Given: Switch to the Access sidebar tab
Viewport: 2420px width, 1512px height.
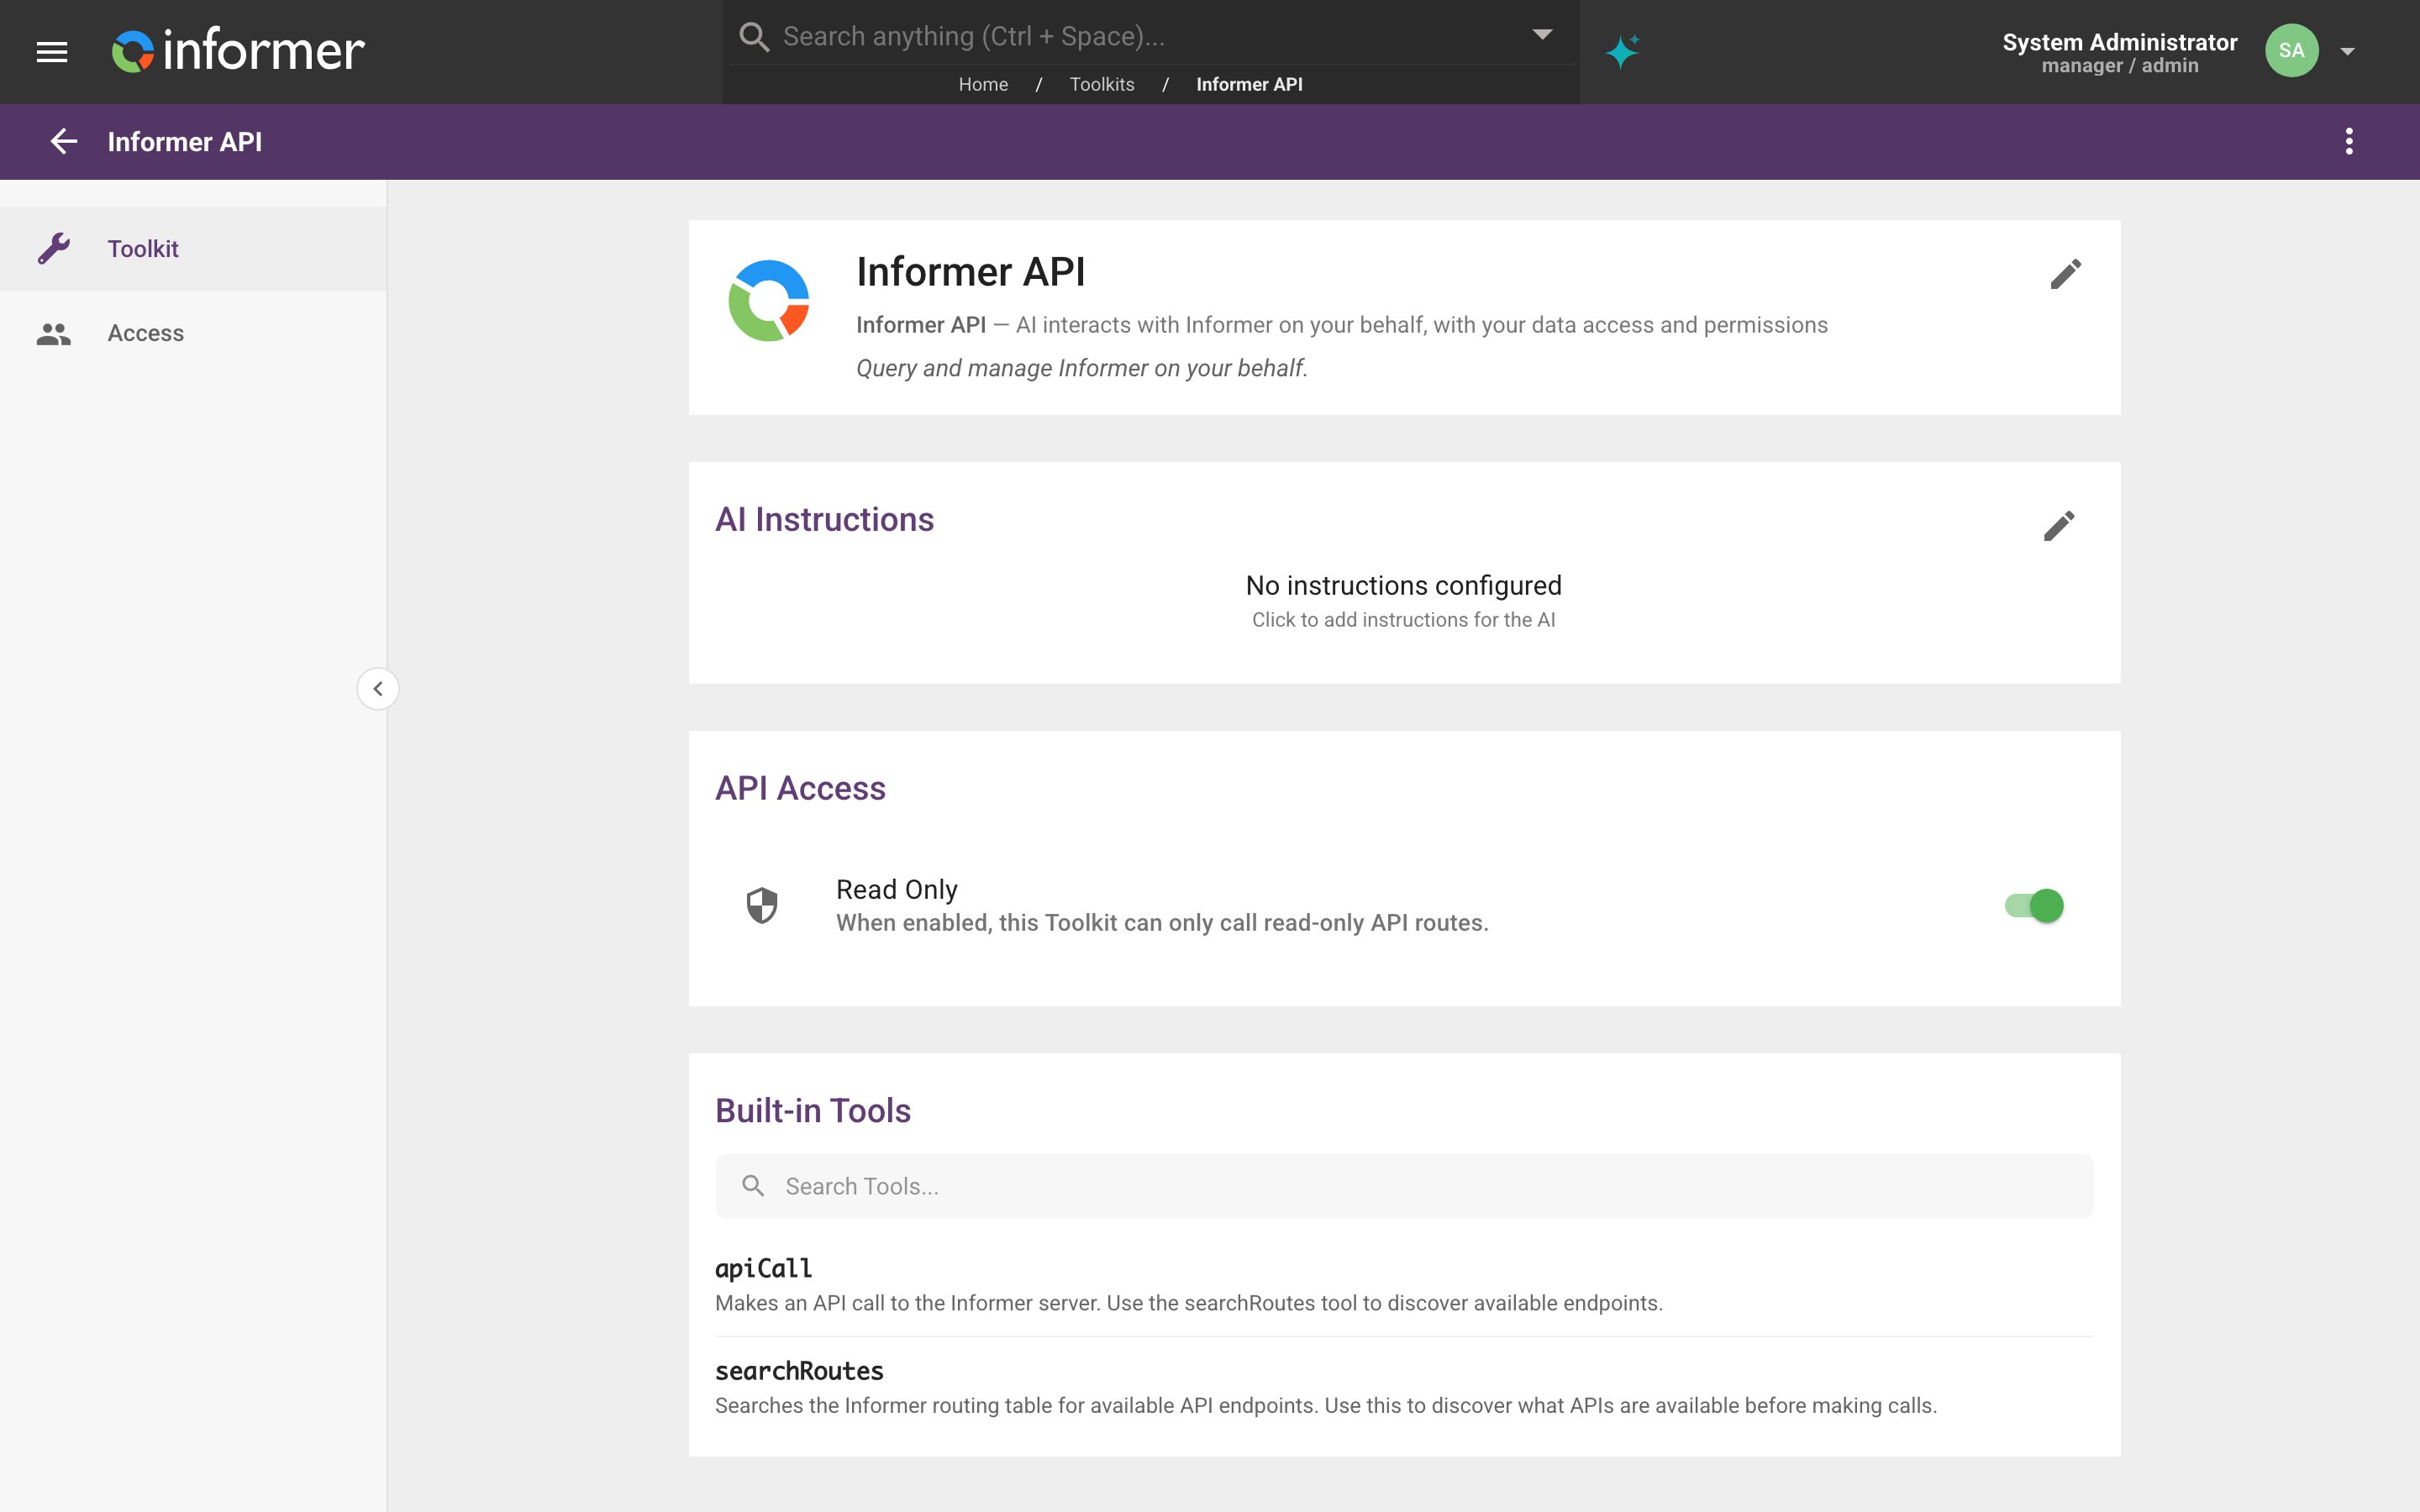Looking at the screenshot, I should click(193, 333).
